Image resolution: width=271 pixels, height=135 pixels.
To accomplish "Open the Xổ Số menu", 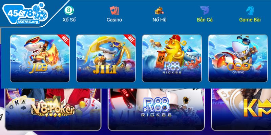I will [x=69, y=20].
